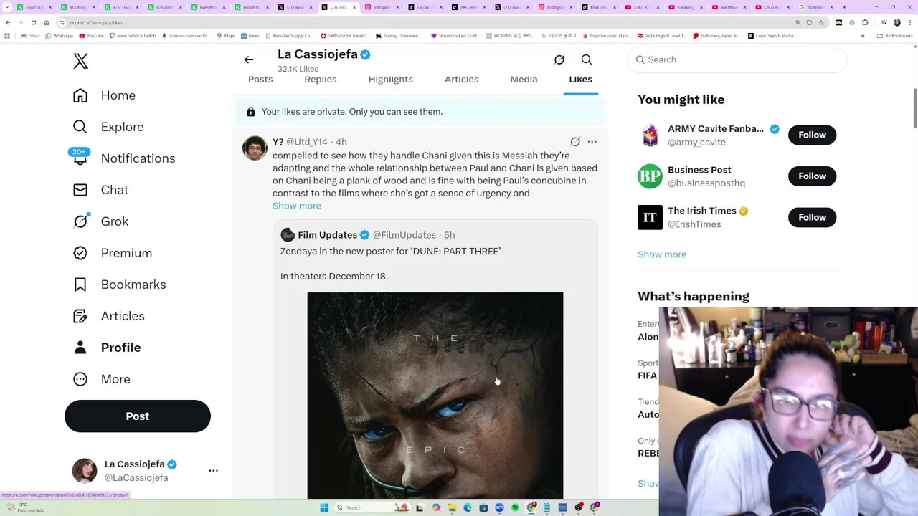The height and width of the screenshot is (516, 918).
Task: Open three-dot menu on Y? post
Action: pyautogui.click(x=592, y=142)
